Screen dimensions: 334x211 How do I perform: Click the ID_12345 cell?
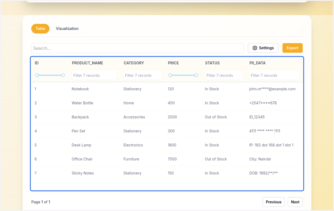pyautogui.click(x=257, y=117)
